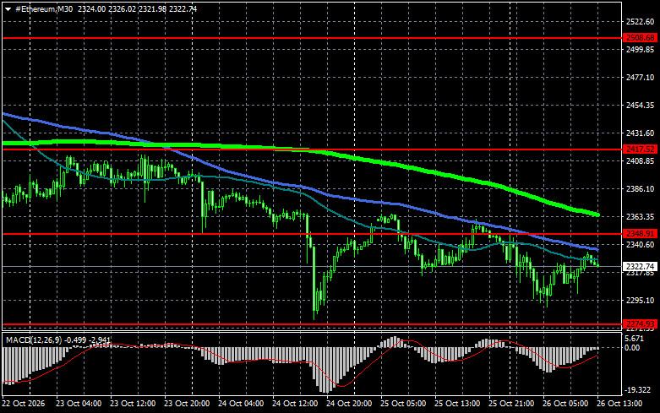Click the MACD(12,26,9) indicator label
Viewport: 660px width, 413px height.
coord(34,340)
